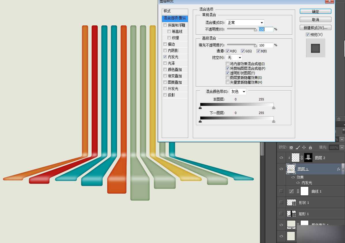The height and width of the screenshot is (243, 345).
Task: Toggle B(B) channel checkbox
Action: pos(258,51)
